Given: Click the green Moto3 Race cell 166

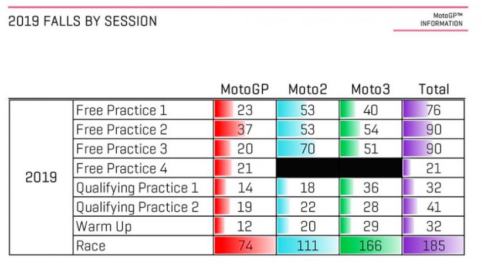Looking at the screenshot, I should [371, 246].
